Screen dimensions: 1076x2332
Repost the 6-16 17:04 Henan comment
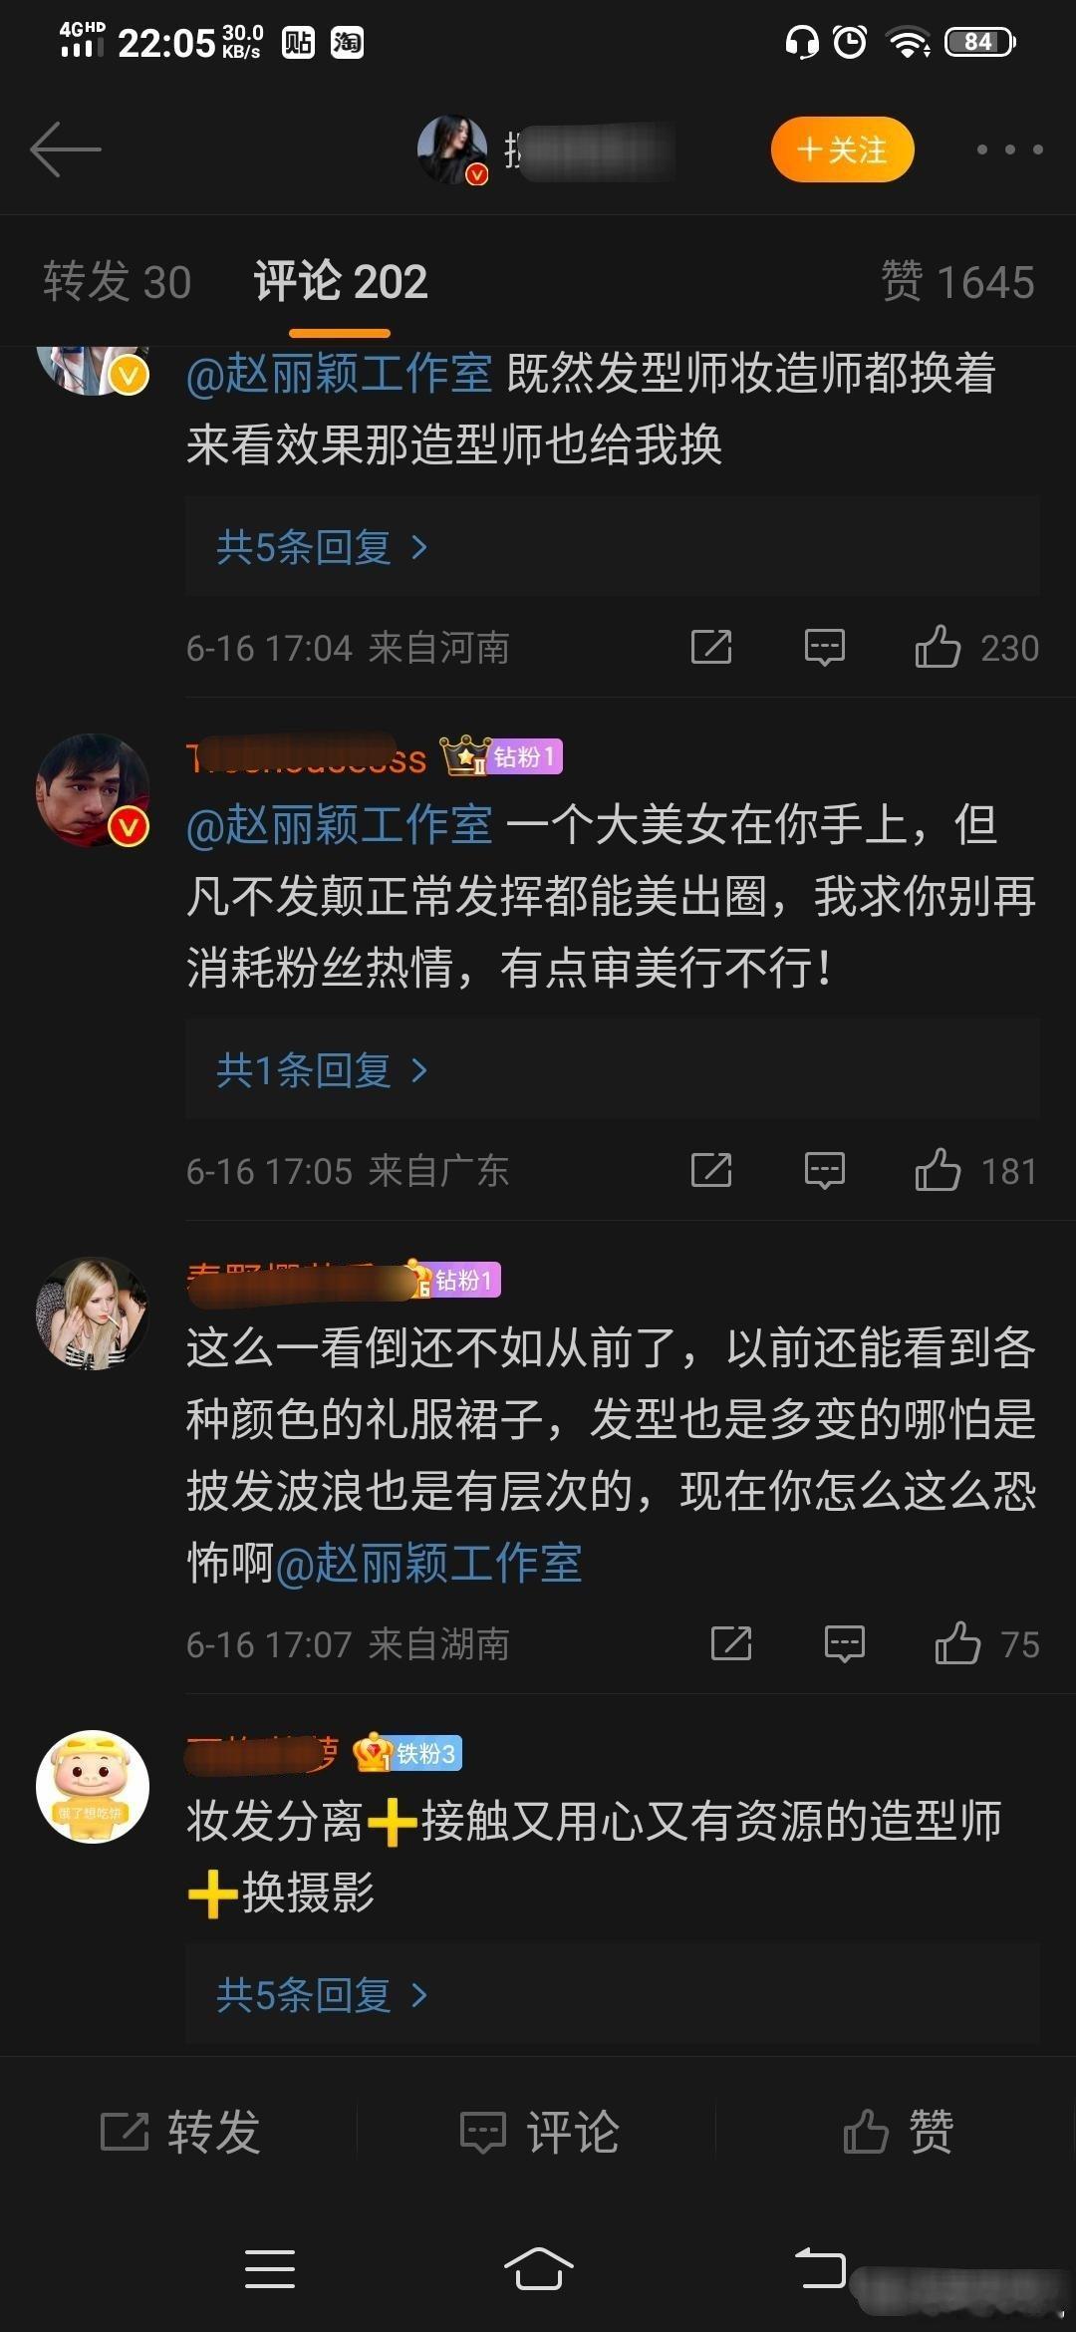click(x=711, y=647)
